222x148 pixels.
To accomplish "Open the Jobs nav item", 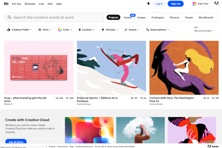I will click(x=59, y=4).
